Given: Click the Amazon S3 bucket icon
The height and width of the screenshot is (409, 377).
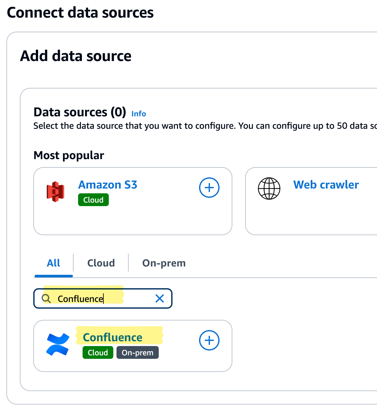Looking at the screenshot, I should tap(56, 191).
